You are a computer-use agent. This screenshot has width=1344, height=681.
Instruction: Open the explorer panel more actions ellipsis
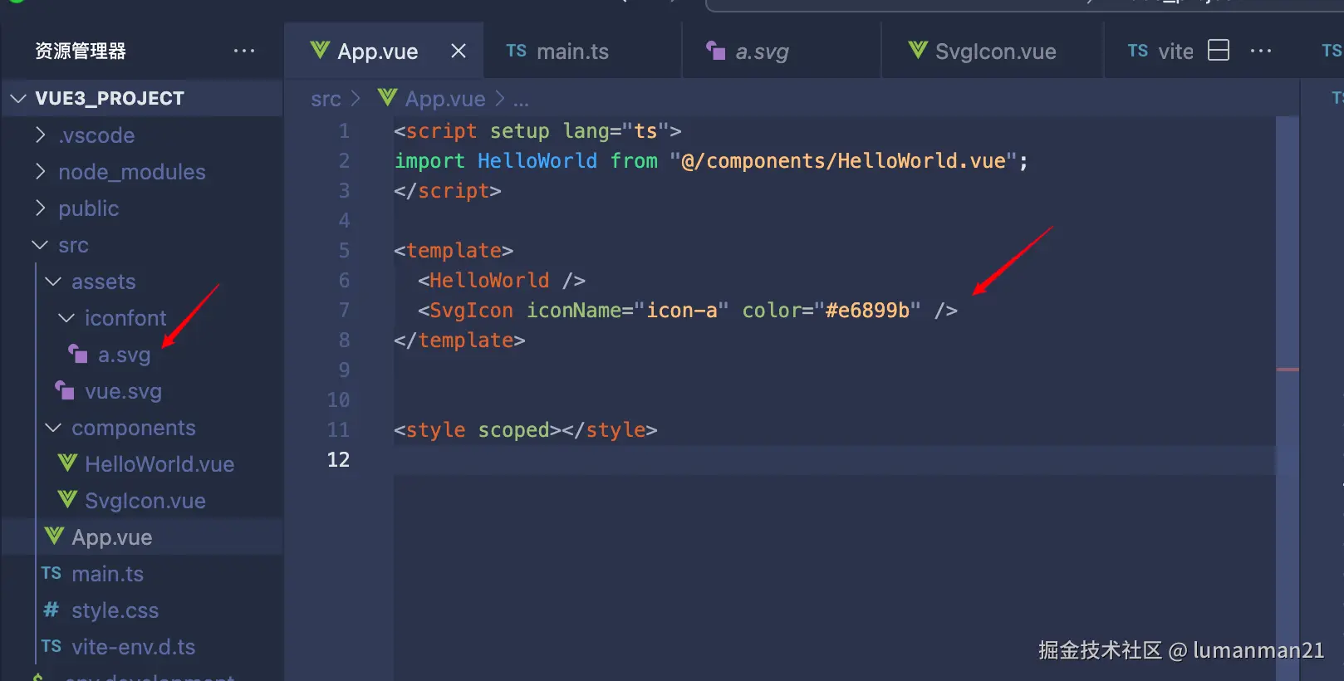click(x=244, y=51)
